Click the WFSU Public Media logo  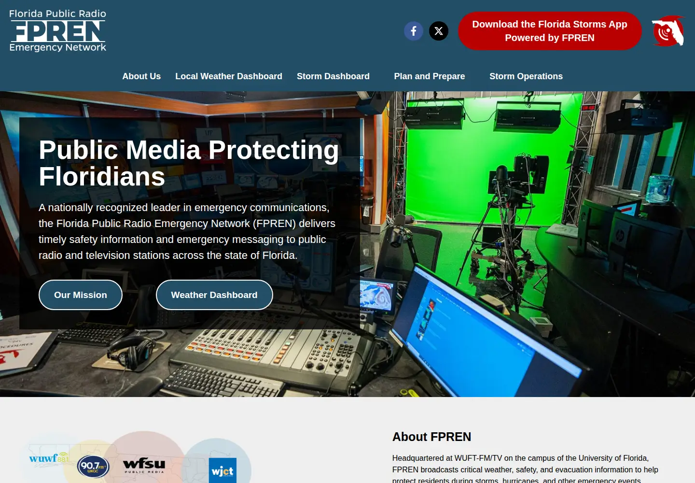click(x=144, y=466)
